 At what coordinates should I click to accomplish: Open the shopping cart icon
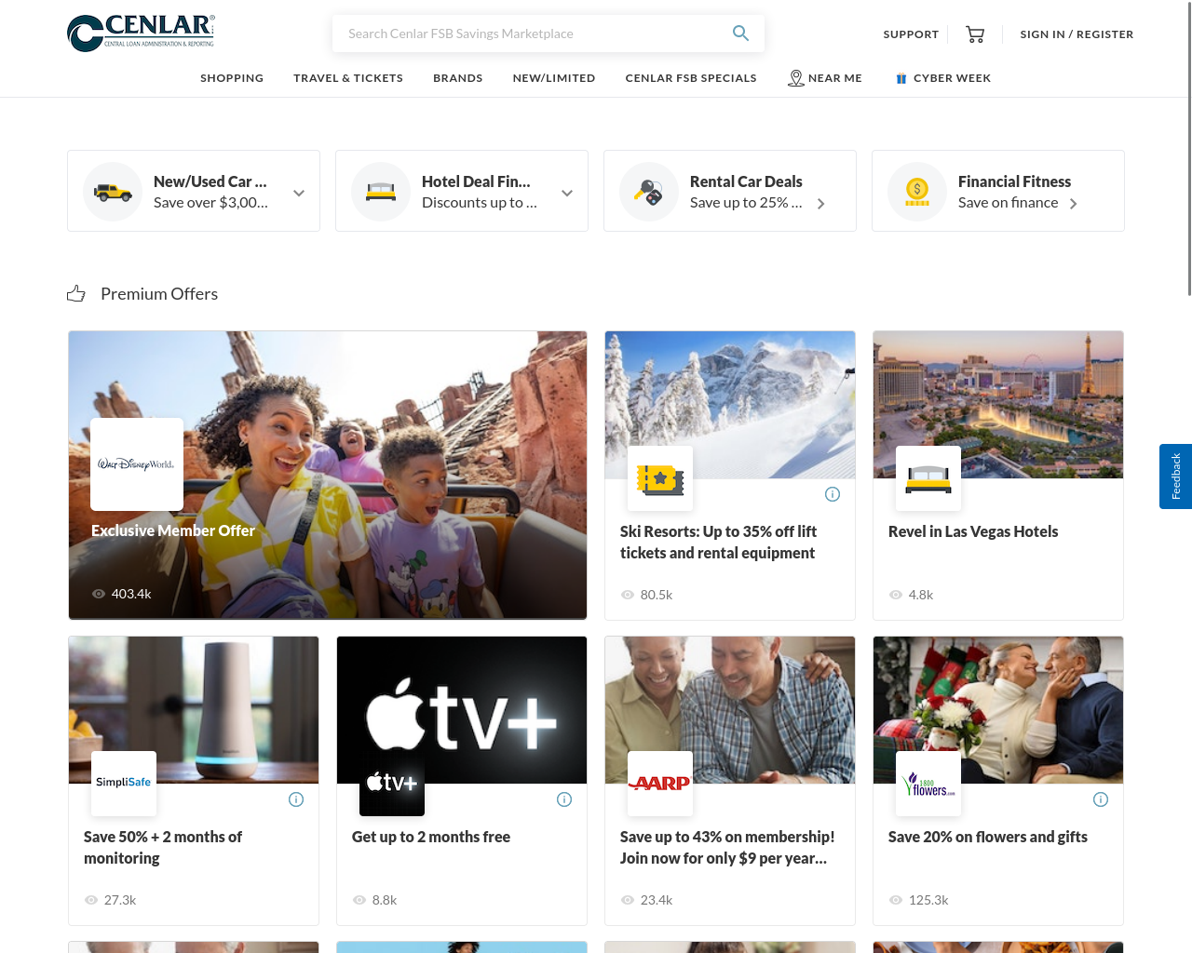point(975,34)
